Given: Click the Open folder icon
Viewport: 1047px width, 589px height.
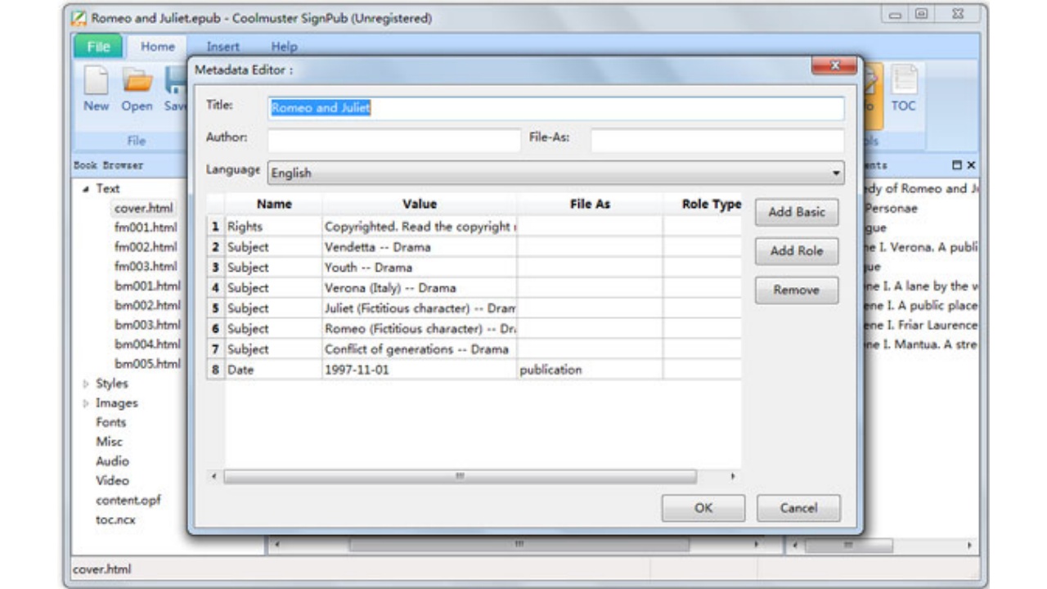Looking at the screenshot, I should 137,81.
